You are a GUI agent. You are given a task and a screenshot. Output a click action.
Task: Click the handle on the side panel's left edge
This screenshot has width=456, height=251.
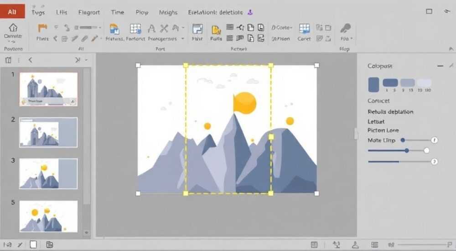coord(356,134)
